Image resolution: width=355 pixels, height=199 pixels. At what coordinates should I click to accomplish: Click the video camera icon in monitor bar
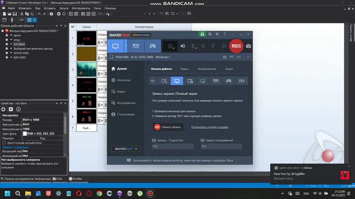[224, 57]
